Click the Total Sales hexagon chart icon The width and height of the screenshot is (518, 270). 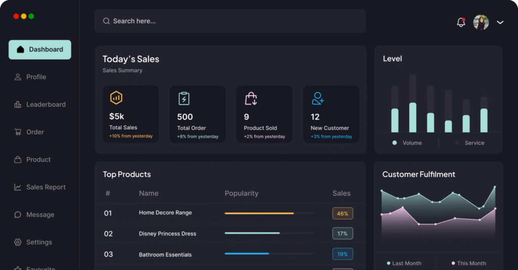(x=116, y=98)
